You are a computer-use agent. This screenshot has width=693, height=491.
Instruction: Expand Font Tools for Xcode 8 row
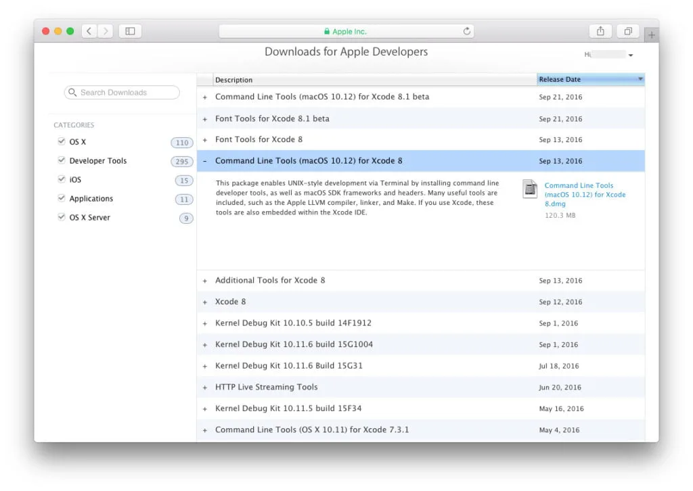click(204, 140)
